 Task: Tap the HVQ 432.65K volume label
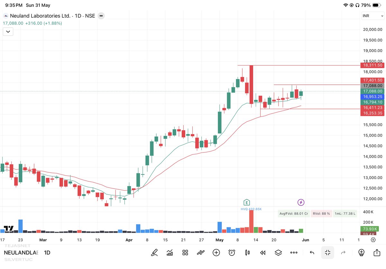(251, 209)
